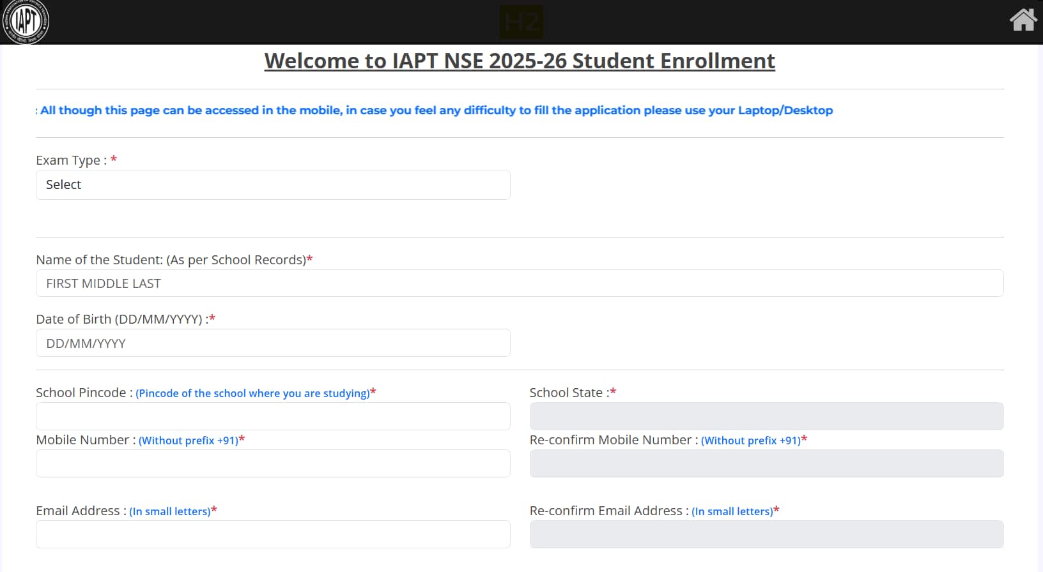This screenshot has height=572, width=1043.
Task: Click the Re-confirm Mobile Number field
Action: click(x=766, y=463)
